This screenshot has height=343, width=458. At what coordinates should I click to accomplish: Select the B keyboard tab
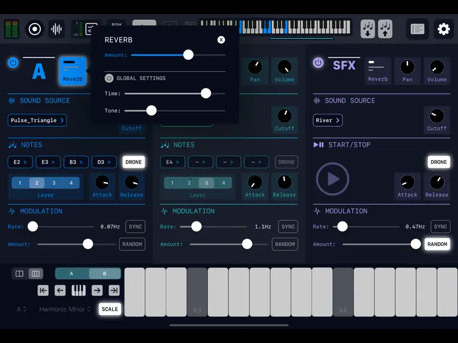(105, 273)
